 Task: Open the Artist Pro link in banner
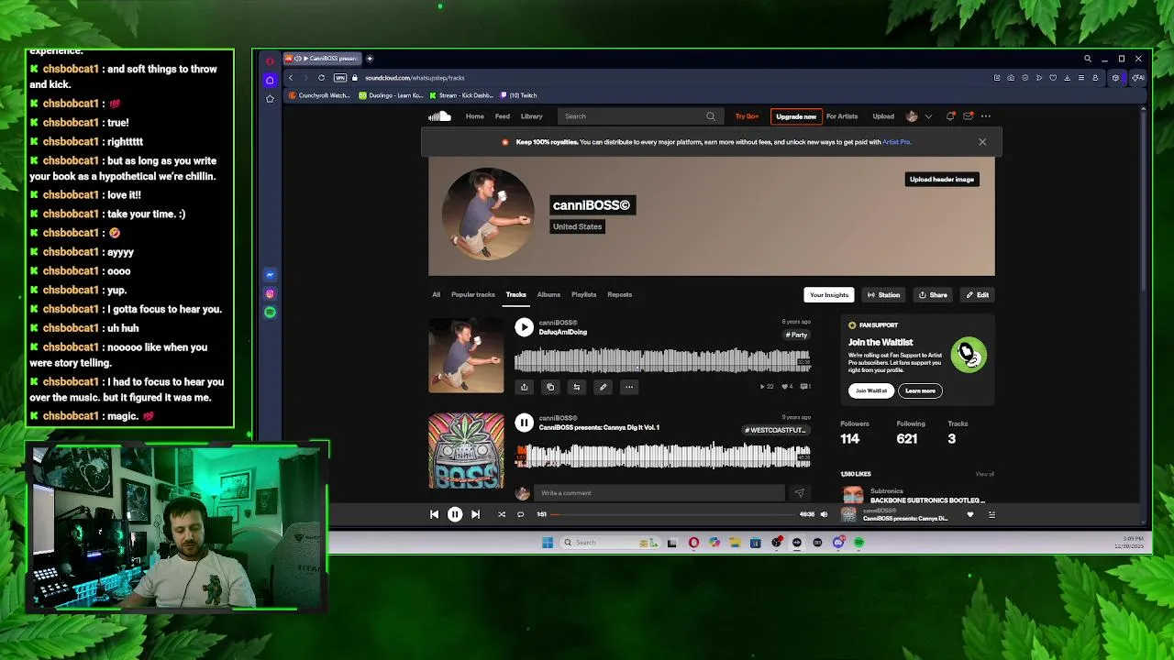coord(896,142)
